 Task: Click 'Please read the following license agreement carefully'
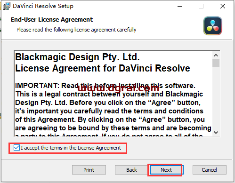tap(76, 30)
